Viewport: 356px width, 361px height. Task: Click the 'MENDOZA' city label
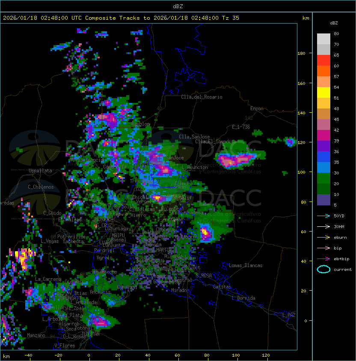104,219
